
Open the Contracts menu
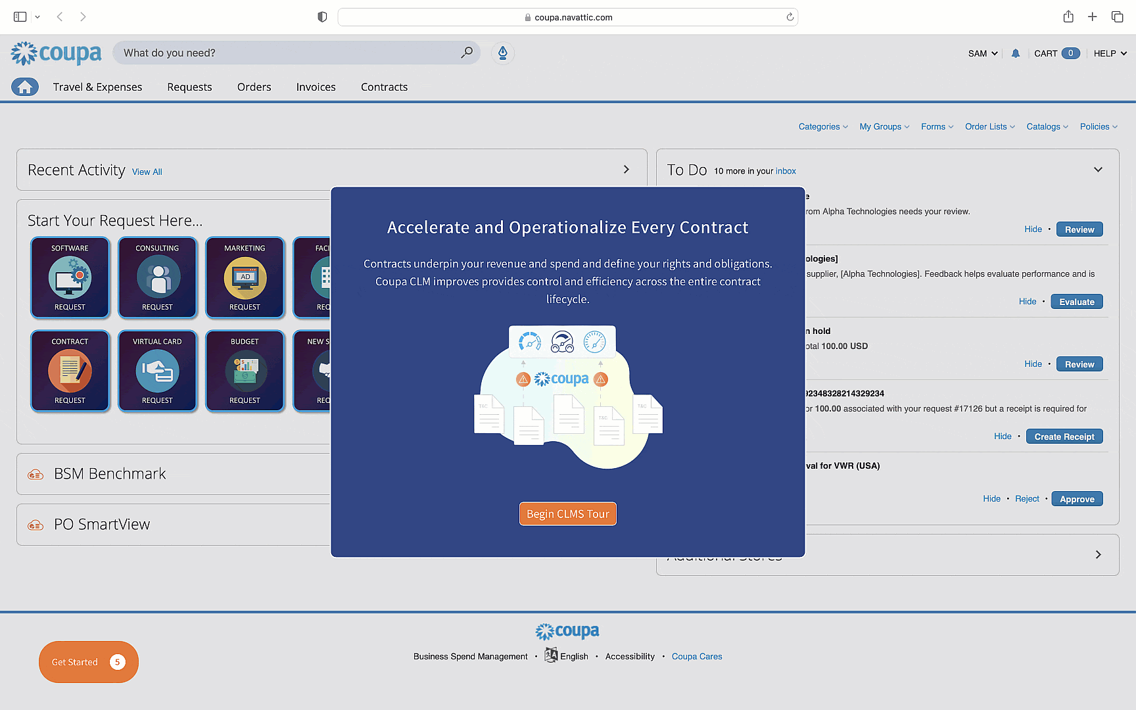[384, 87]
